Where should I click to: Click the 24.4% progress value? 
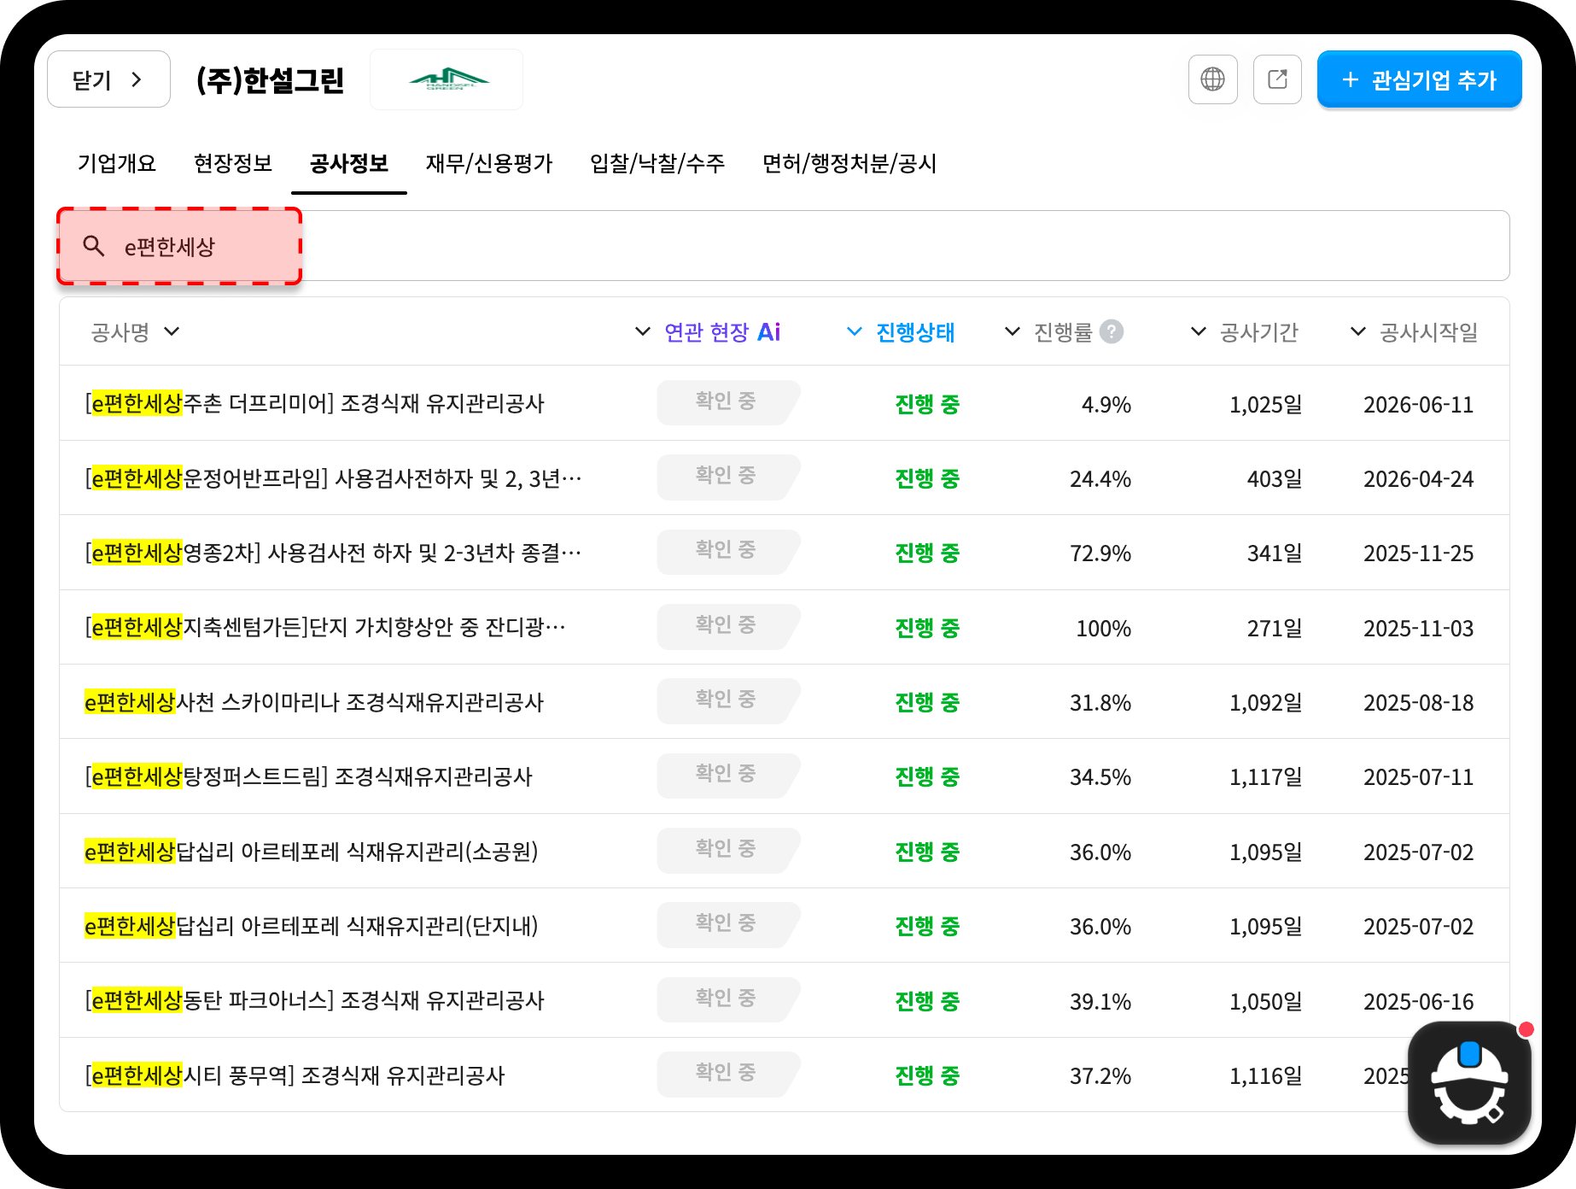[x=1100, y=479]
